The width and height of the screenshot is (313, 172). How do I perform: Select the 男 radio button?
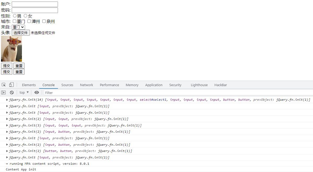coord(15,16)
